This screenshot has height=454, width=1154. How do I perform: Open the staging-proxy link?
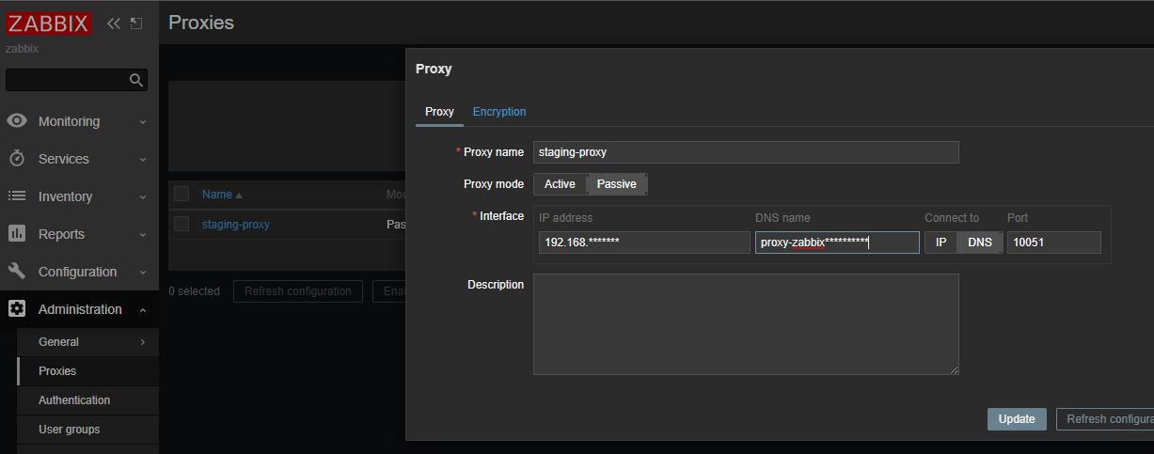tap(236, 225)
